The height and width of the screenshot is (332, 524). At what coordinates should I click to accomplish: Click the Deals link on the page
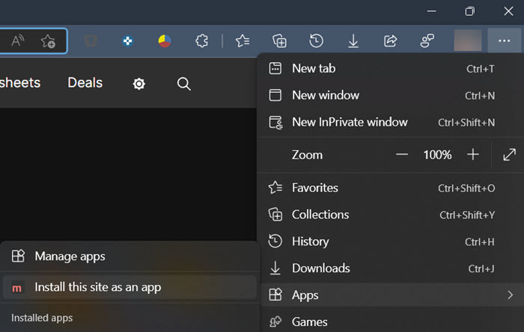pos(85,83)
